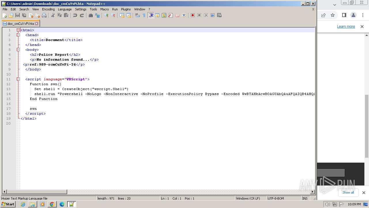
Task: Toggle file monitoring eye icon
Action: [x=184, y=15]
